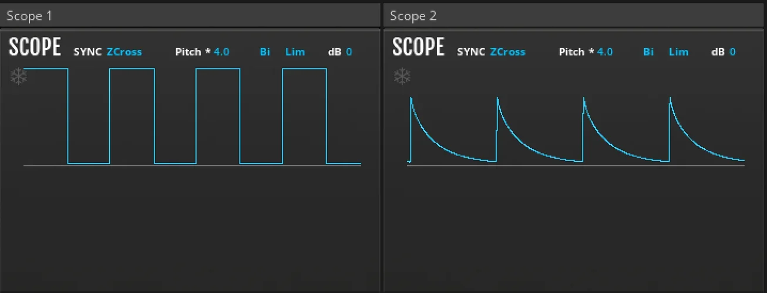Image resolution: width=767 pixels, height=293 pixels.
Task: Click the SCOPE logo title in Scope 1
Action: [x=35, y=47]
